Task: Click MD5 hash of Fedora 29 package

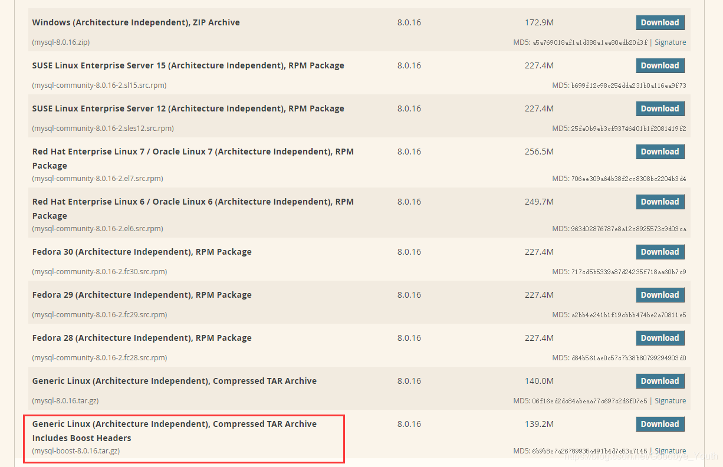Action: pyautogui.click(x=629, y=315)
